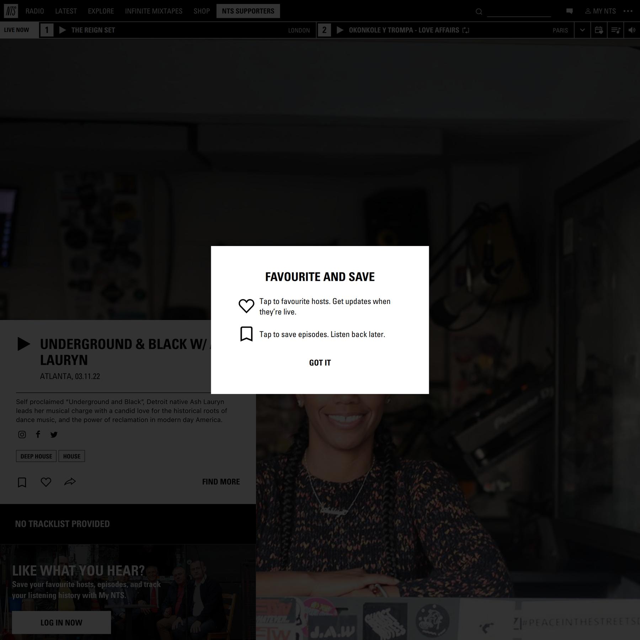The width and height of the screenshot is (640, 640).
Task: Click the search magnifier icon
Action: pyautogui.click(x=479, y=12)
